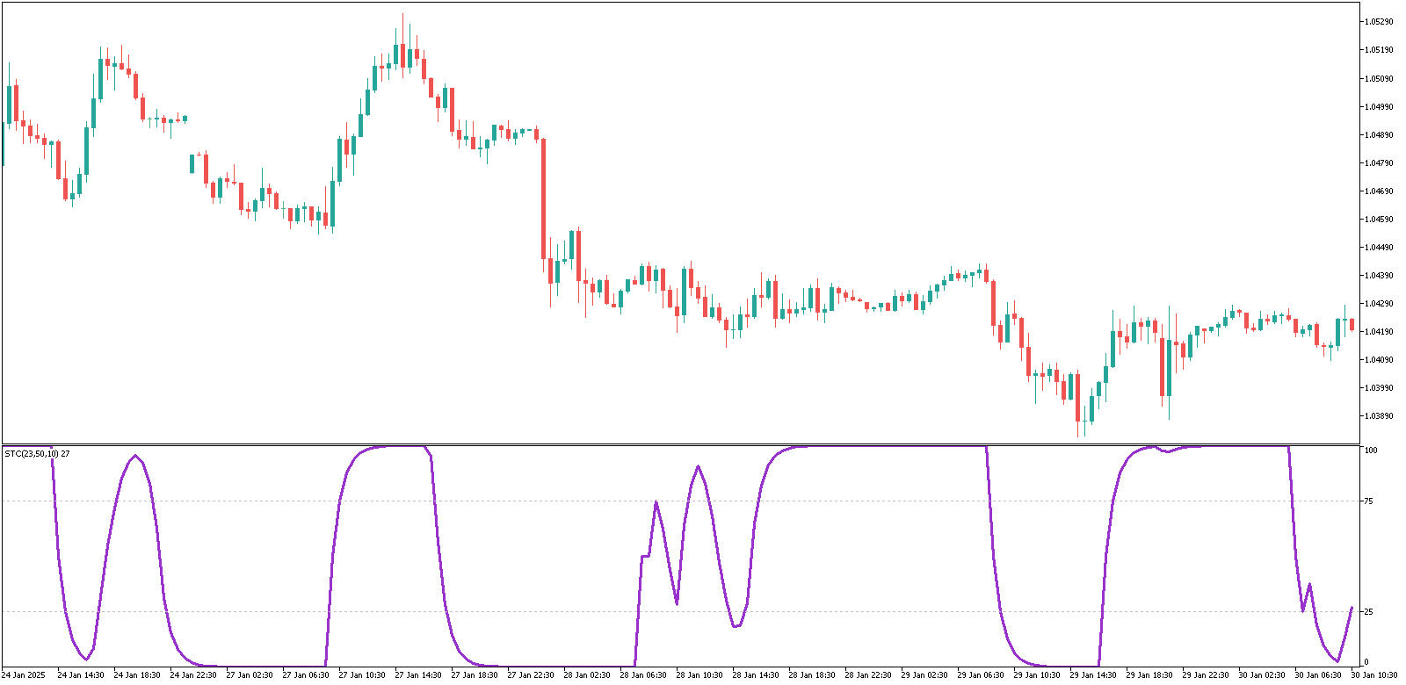
Task: Click the 29 Jan 02:30 time label
Action: coord(924,675)
